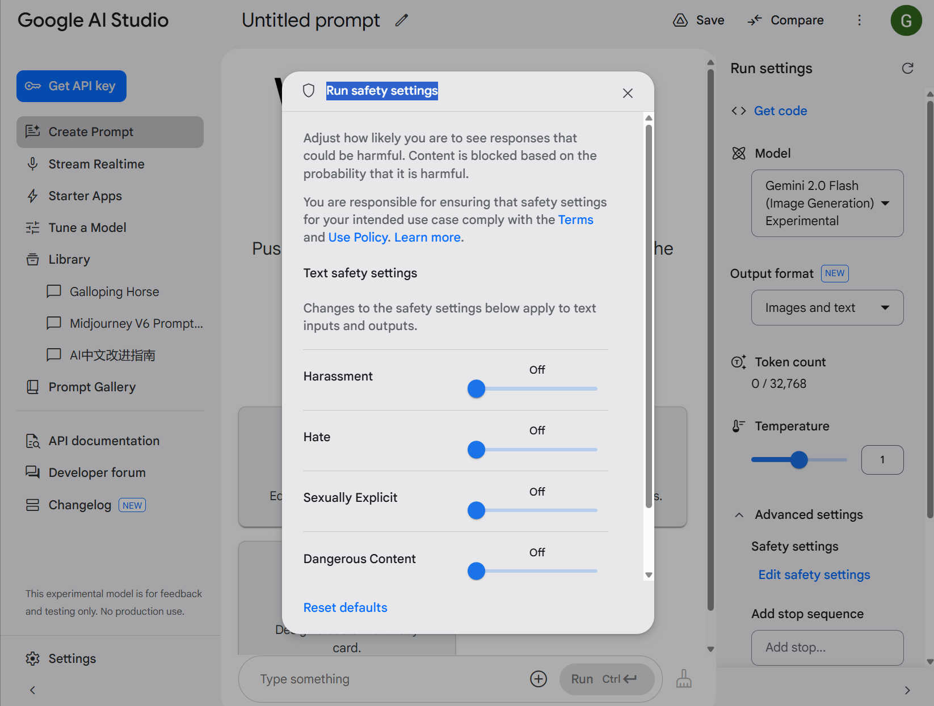Click the Settings gear icon in sidebar
Screen dimensions: 934x706
coord(33,658)
